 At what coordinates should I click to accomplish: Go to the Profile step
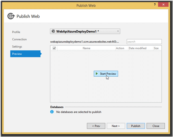click(16, 32)
